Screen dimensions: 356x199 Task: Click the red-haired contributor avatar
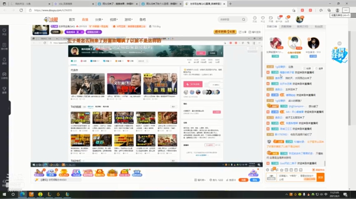(275, 43)
